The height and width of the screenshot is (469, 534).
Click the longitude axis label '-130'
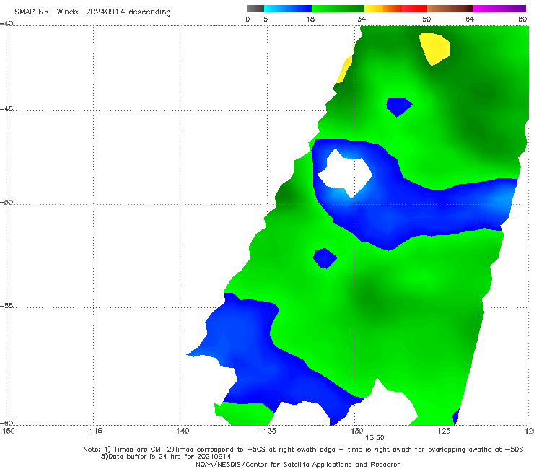(354, 431)
